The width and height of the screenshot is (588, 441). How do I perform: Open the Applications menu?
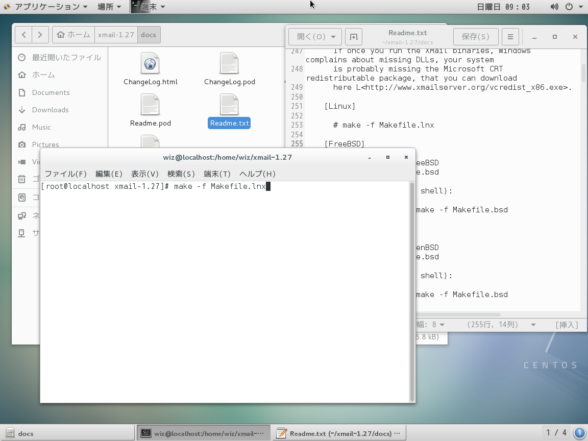coord(45,7)
